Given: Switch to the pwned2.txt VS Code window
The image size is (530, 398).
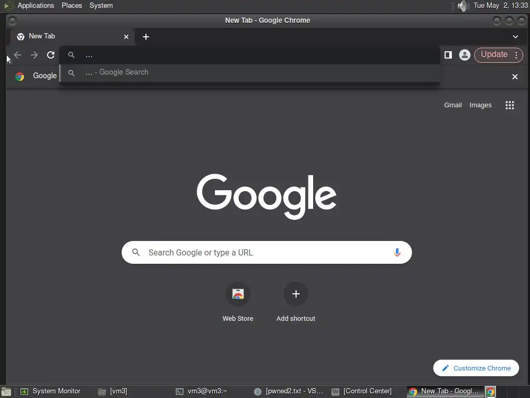Looking at the screenshot, I should click(288, 391).
